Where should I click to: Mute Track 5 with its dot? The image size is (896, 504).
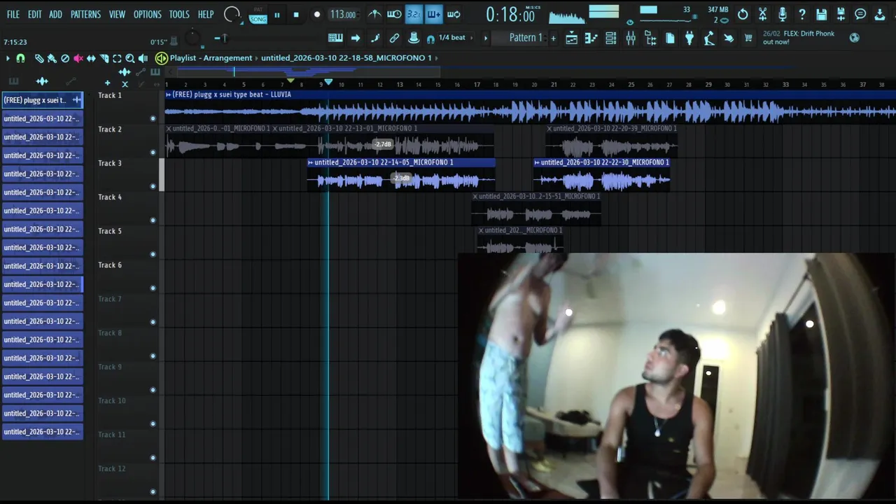click(153, 254)
